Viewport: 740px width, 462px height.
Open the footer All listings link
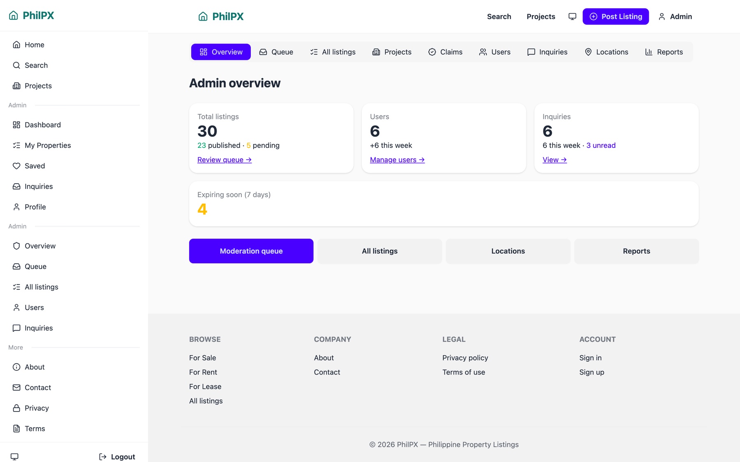[x=206, y=401]
